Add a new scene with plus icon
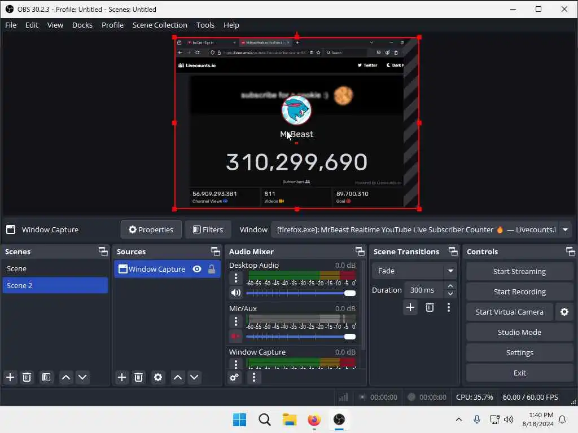 pyautogui.click(x=10, y=377)
